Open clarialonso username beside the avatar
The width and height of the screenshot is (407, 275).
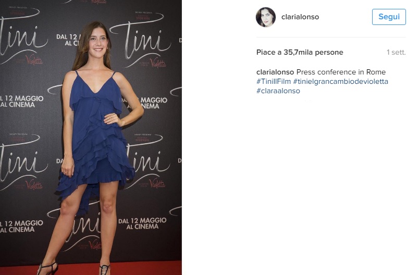point(300,17)
